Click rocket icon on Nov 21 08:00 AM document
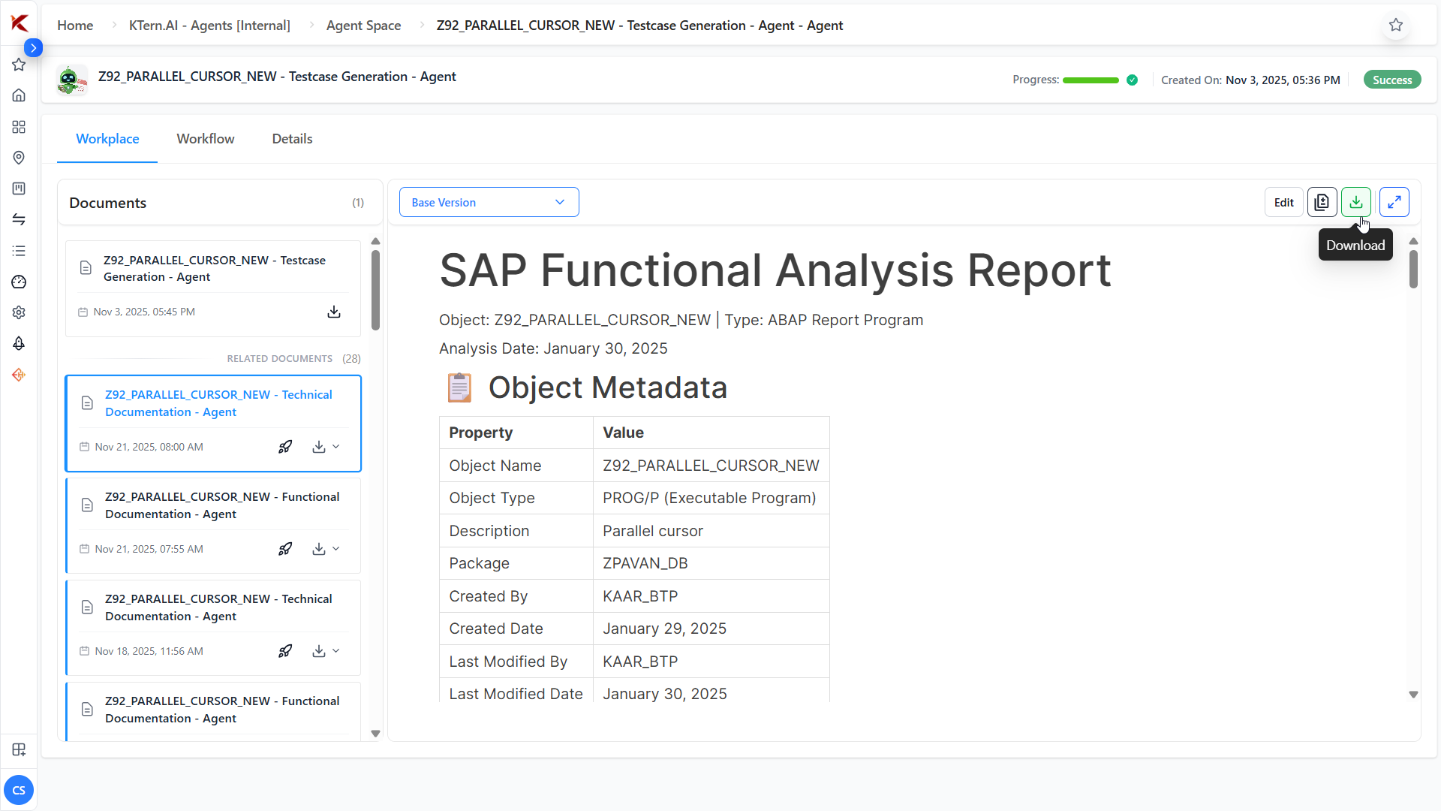1441x811 pixels. pos(285,447)
